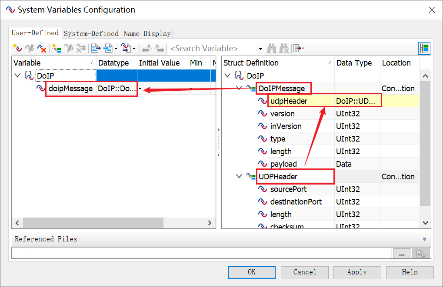Click the import variables icon
Screen dimensions: 443x287
pyautogui.click(x=108, y=48)
